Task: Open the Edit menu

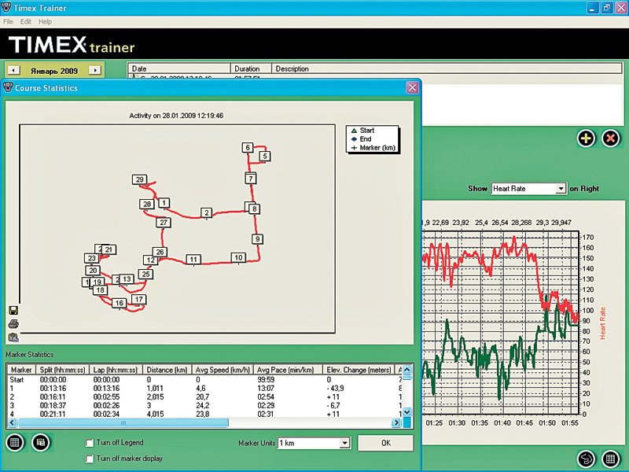Action: (x=26, y=22)
